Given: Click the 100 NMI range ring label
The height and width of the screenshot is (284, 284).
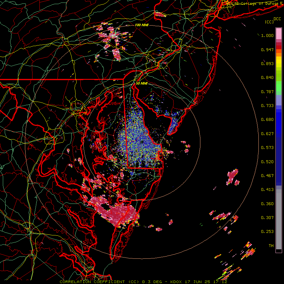Looking at the screenshot, I should pyautogui.click(x=142, y=25).
